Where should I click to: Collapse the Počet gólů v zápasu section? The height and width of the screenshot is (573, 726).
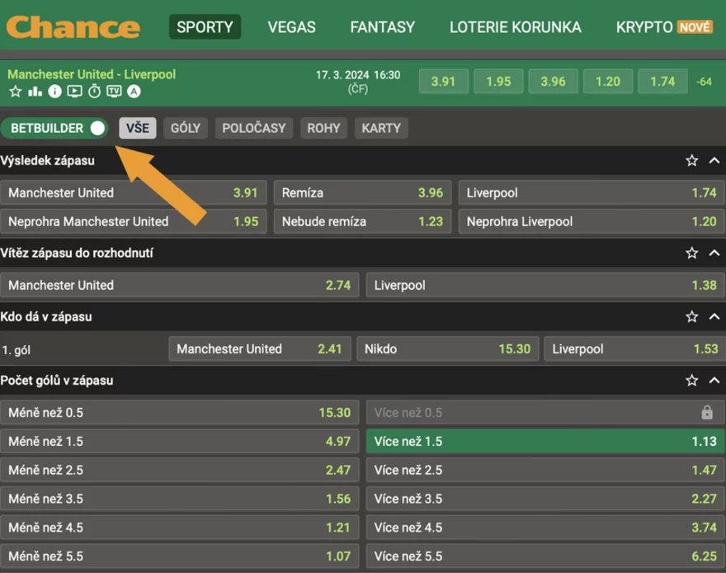point(714,381)
